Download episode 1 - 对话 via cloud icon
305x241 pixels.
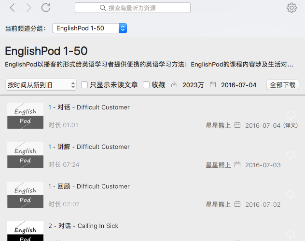pos(291,116)
